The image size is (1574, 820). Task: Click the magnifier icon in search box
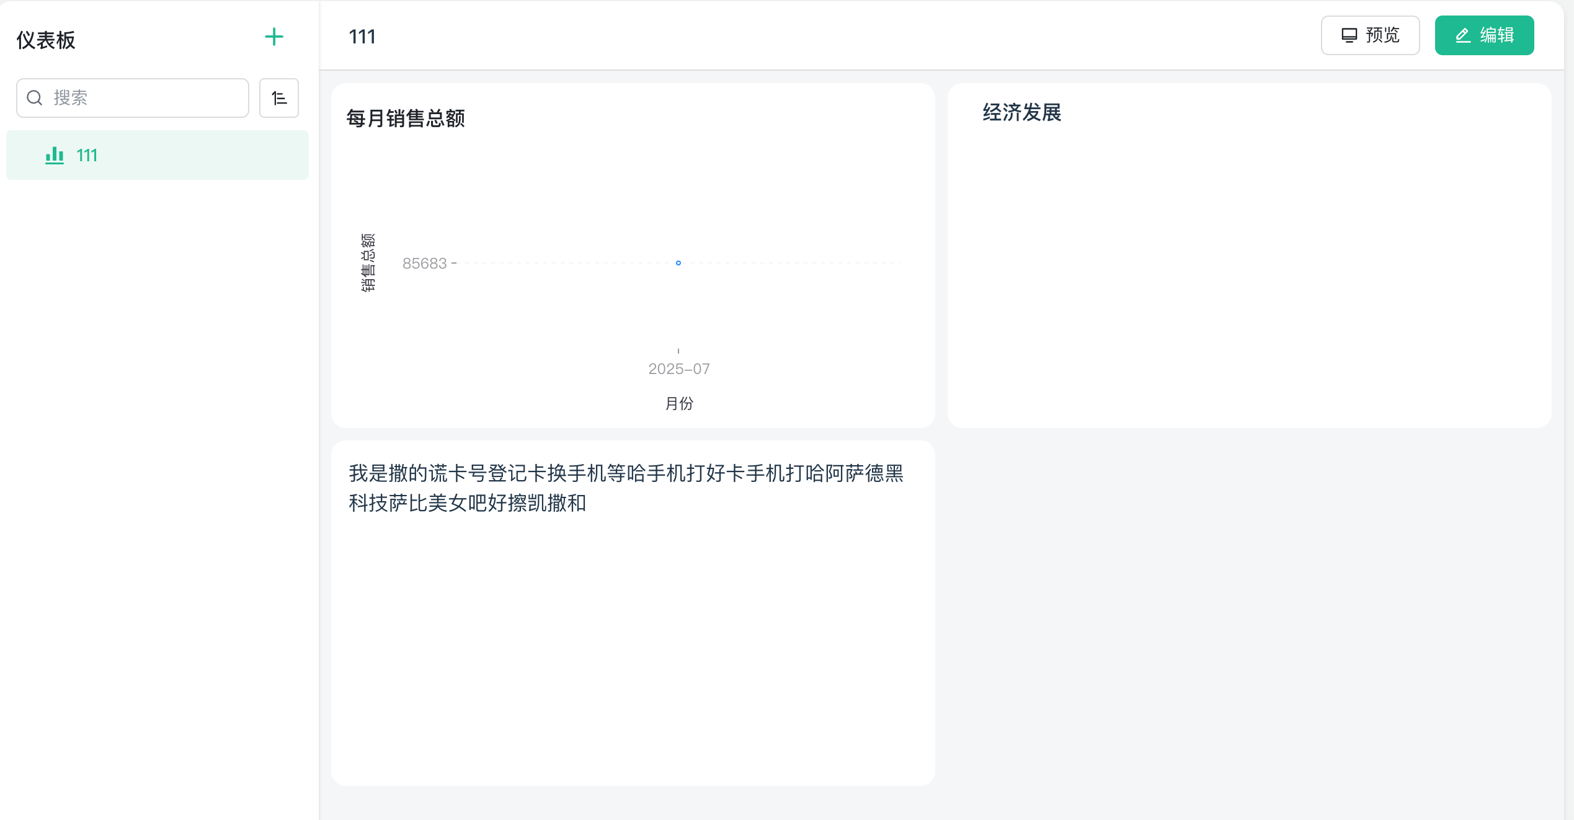[35, 97]
